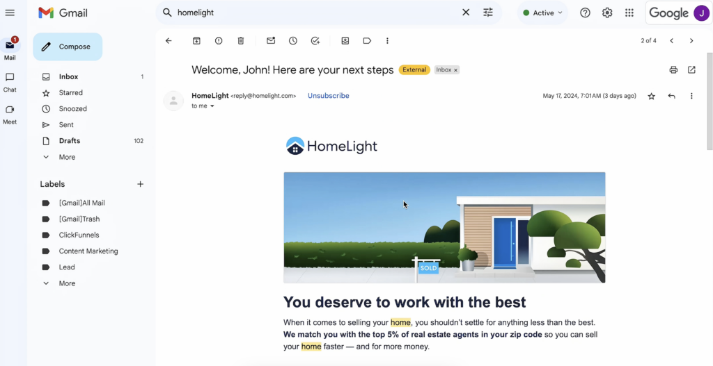The height and width of the screenshot is (366, 713).
Task: Click the Gmail logo
Action: [x=63, y=13]
